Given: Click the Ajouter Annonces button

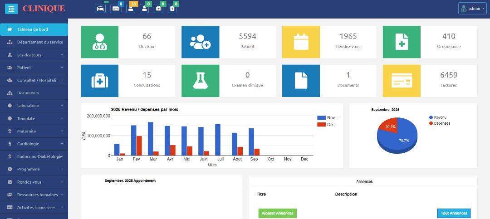Looking at the screenshot, I should pos(277,213).
